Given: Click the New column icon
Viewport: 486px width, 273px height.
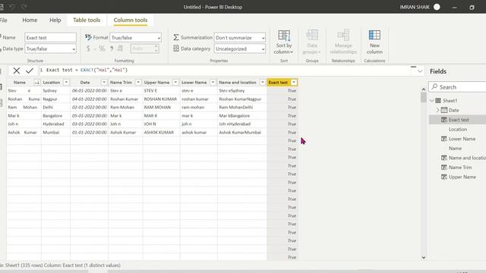Looking at the screenshot, I should (374, 35).
